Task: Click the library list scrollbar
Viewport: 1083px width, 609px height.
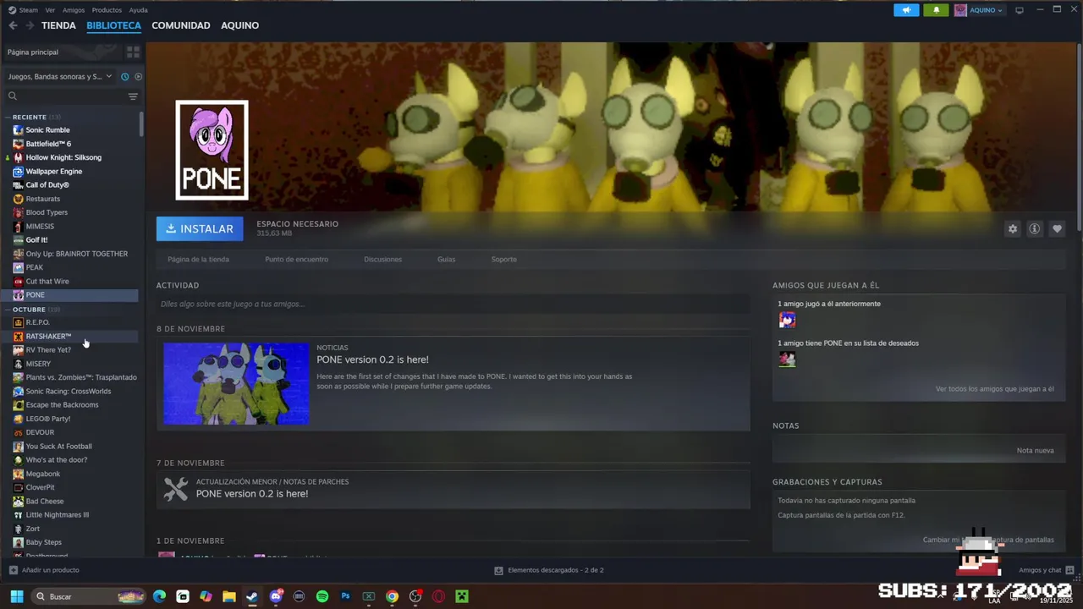Action: (141, 123)
